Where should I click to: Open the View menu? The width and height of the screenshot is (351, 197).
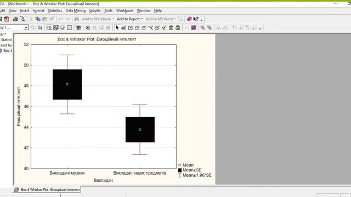pyautogui.click(x=13, y=10)
